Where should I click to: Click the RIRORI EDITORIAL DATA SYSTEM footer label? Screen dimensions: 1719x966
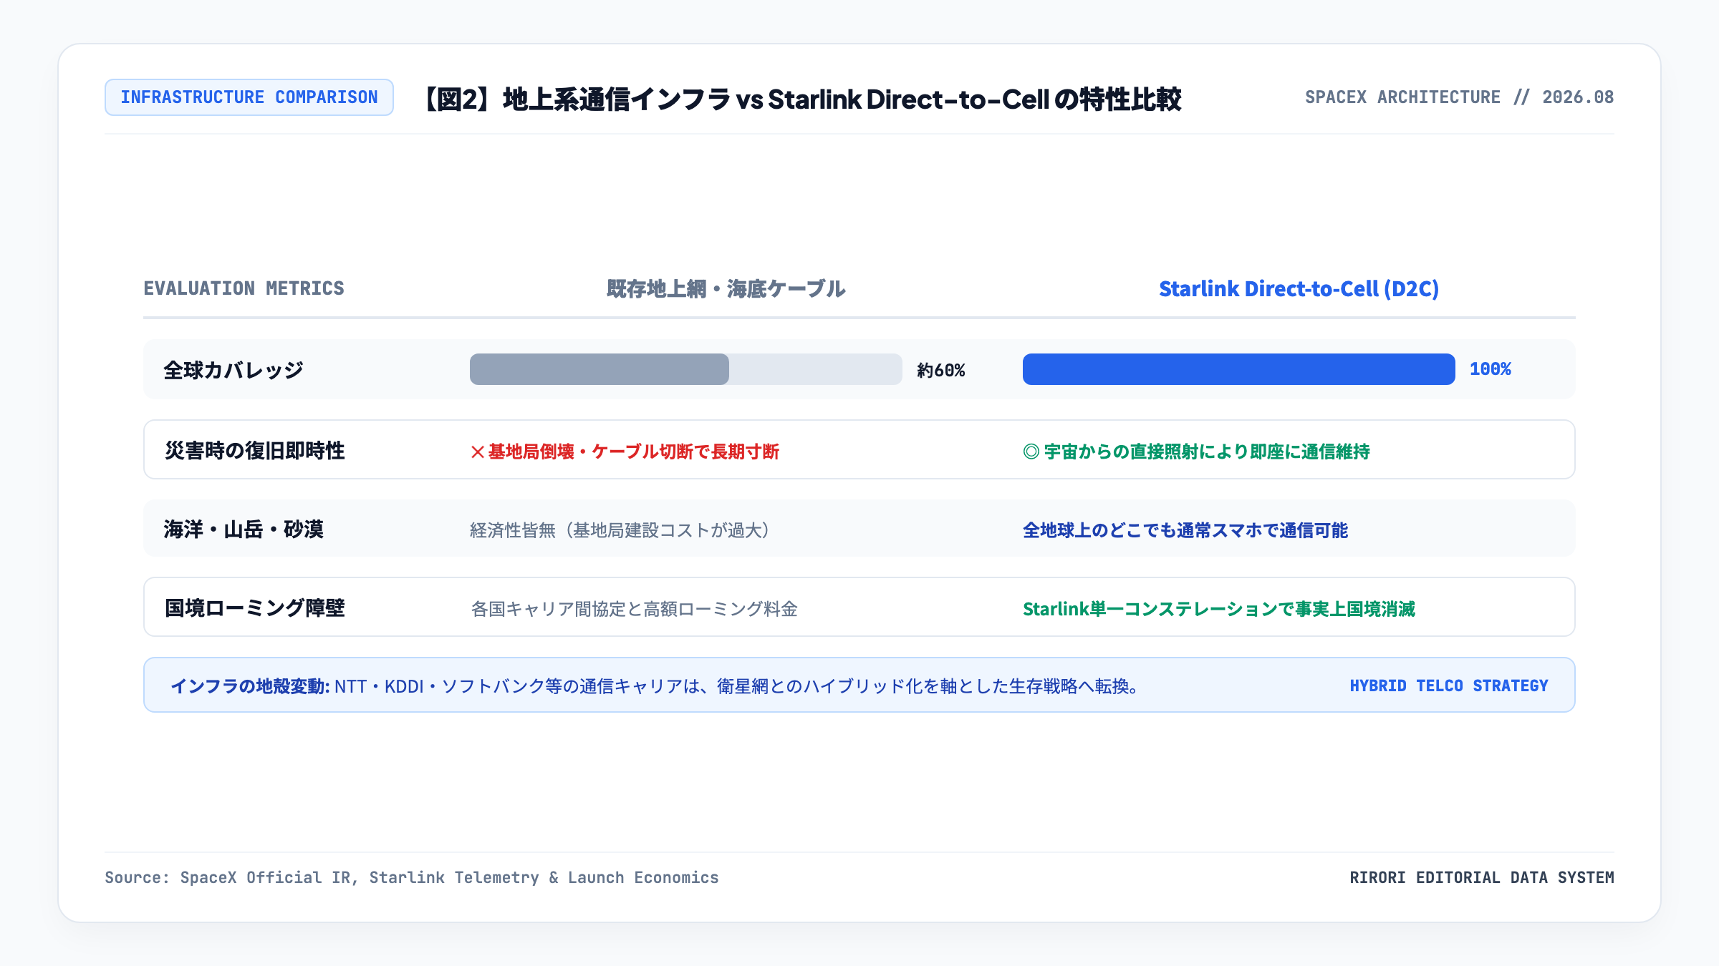(x=1482, y=877)
